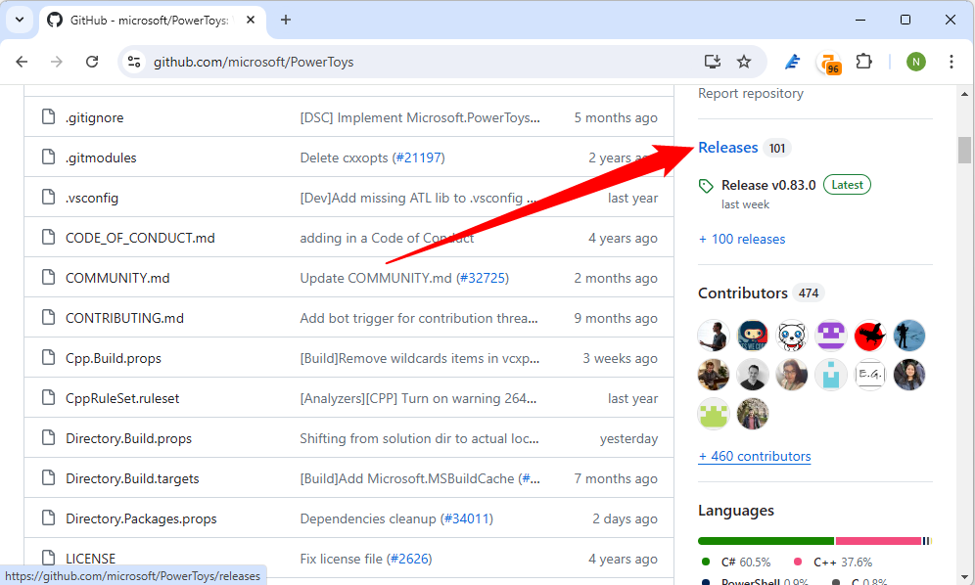Click the white cat contributor avatar
The image size is (975, 585).
[792, 336]
